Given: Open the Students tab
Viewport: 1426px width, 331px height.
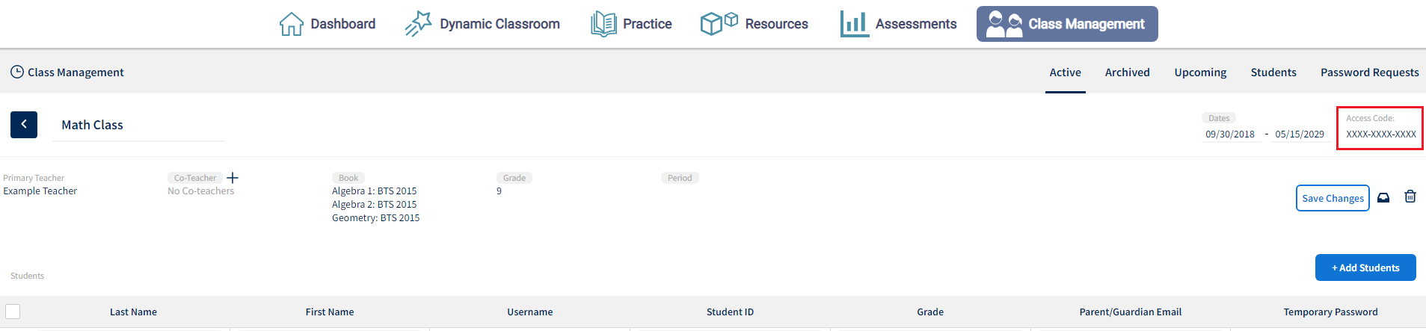Looking at the screenshot, I should 1273,72.
